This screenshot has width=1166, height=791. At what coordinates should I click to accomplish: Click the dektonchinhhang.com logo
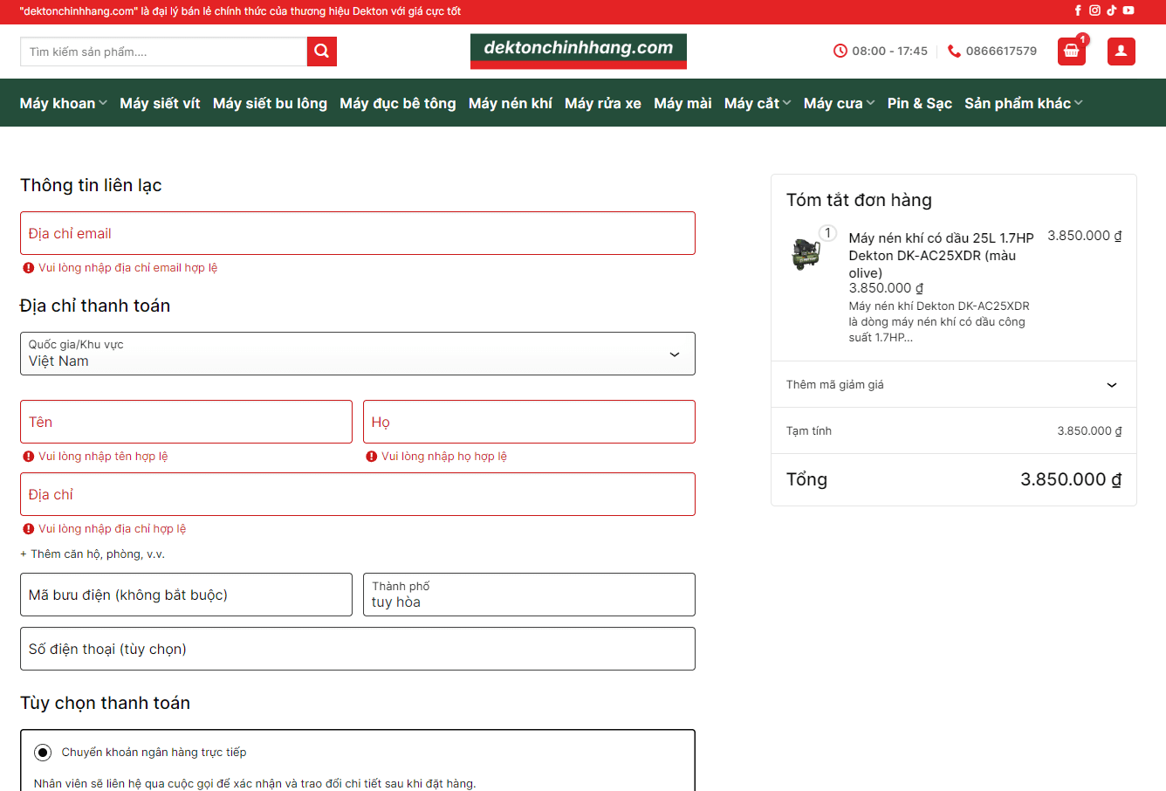[x=578, y=50]
